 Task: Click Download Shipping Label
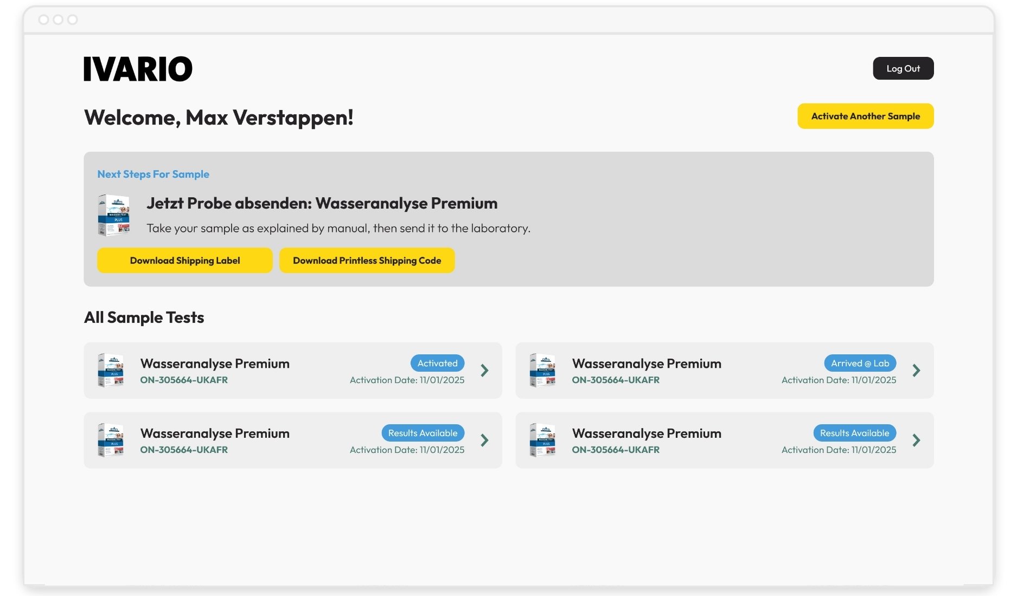pos(184,260)
